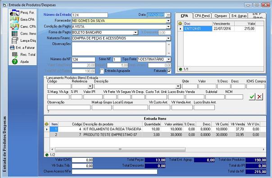Expand the Referência dropdown
The height and width of the screenshot is (178, 272).
coord(90,86)
